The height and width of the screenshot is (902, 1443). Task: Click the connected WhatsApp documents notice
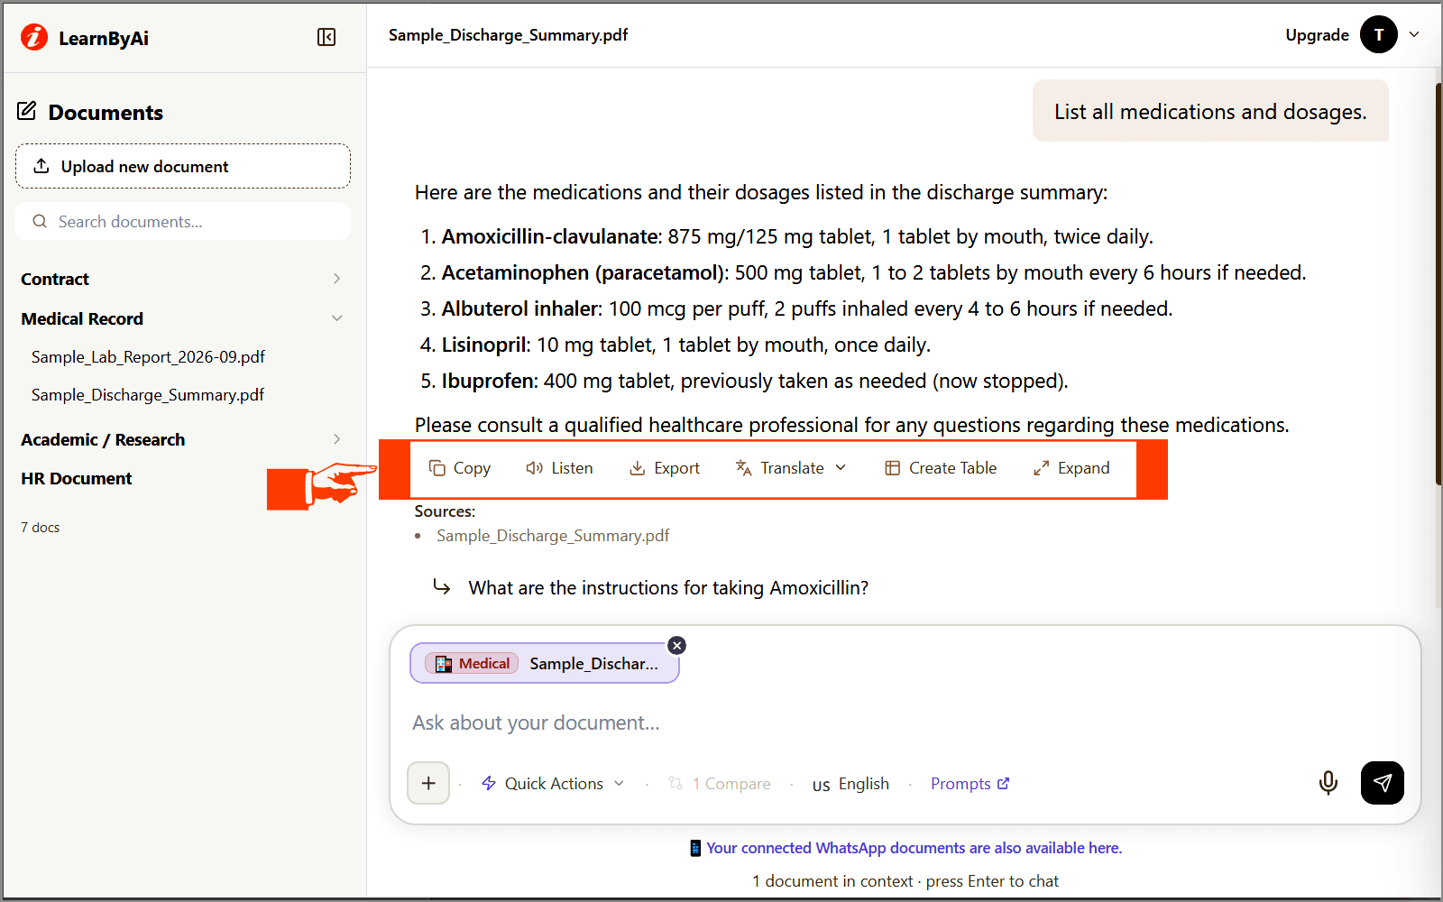(x=905, y=848)
